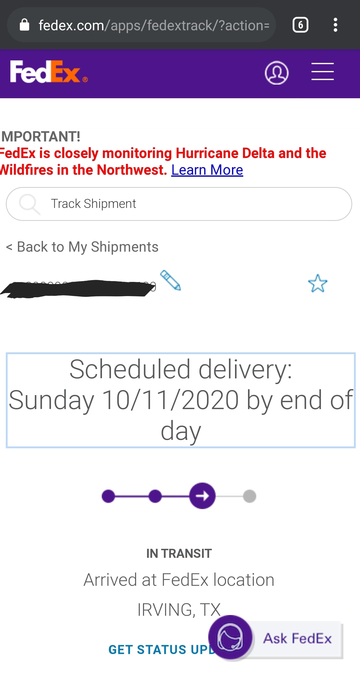Go back to My Shipments

tap(82, 247)
